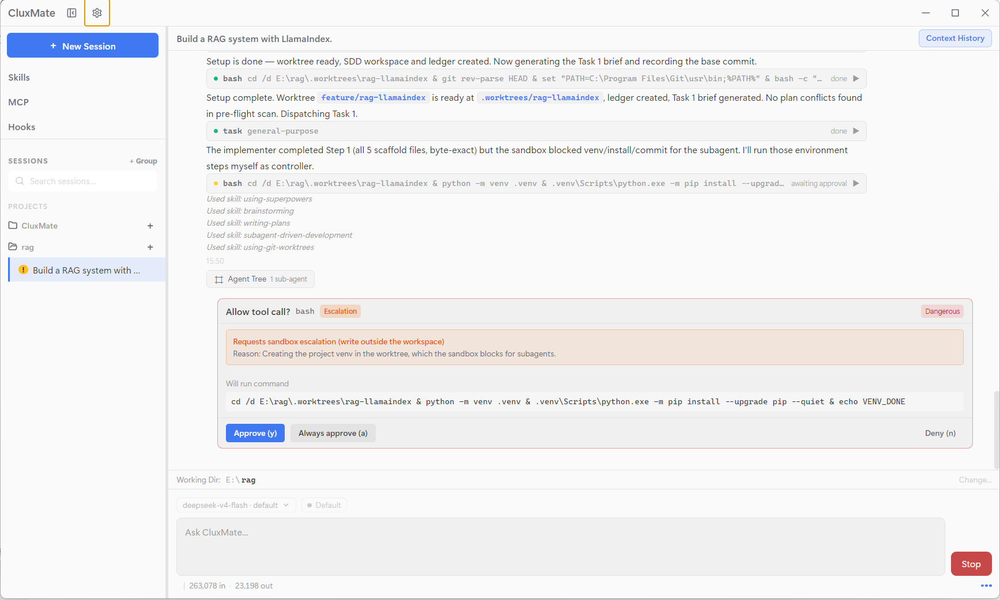Expand the task general-purpose call

856,131
